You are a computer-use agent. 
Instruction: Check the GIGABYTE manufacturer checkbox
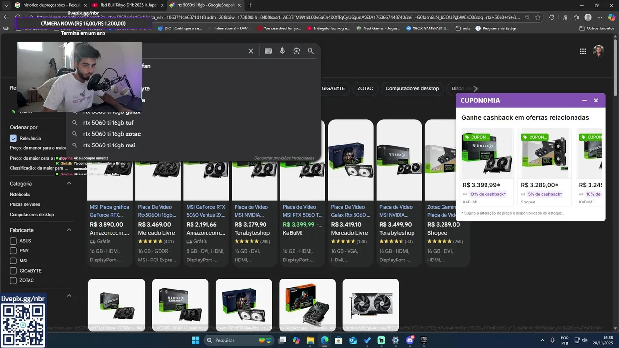[13, 271]
